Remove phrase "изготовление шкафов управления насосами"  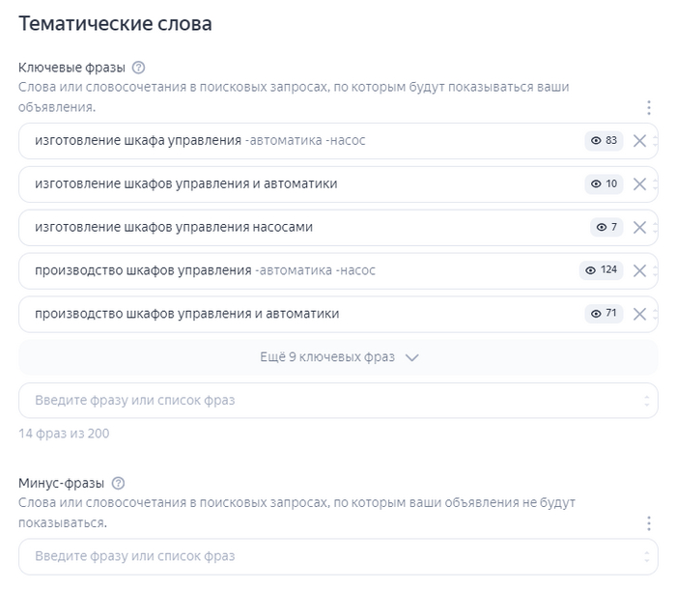pyautogui.click(x=639, y=228)
